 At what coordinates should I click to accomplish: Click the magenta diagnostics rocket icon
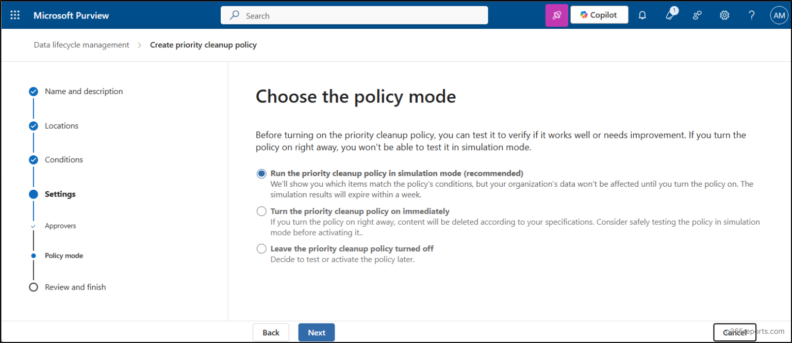coord(557,15)
